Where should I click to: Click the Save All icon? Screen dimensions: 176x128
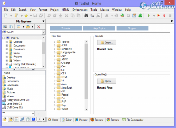click(x=41, y=16)
